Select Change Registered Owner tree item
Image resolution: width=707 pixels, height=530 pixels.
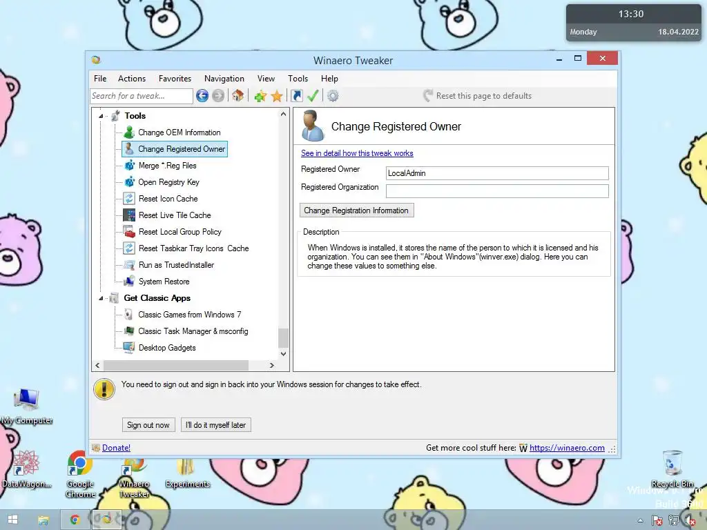pyautogui.click(x=175, y=149)
